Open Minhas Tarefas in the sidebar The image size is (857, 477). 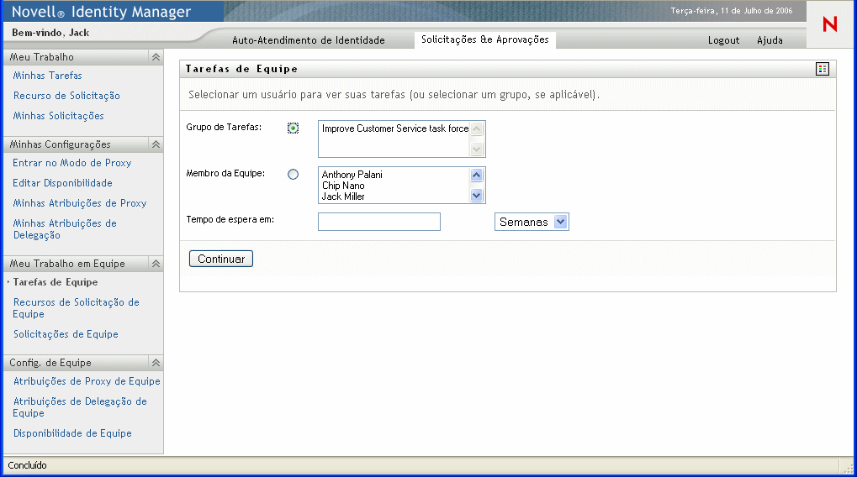(x=48, y=76)
